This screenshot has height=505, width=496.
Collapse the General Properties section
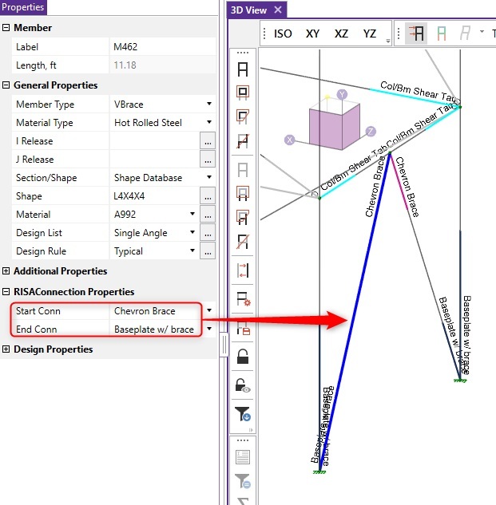tap(6, 85)
